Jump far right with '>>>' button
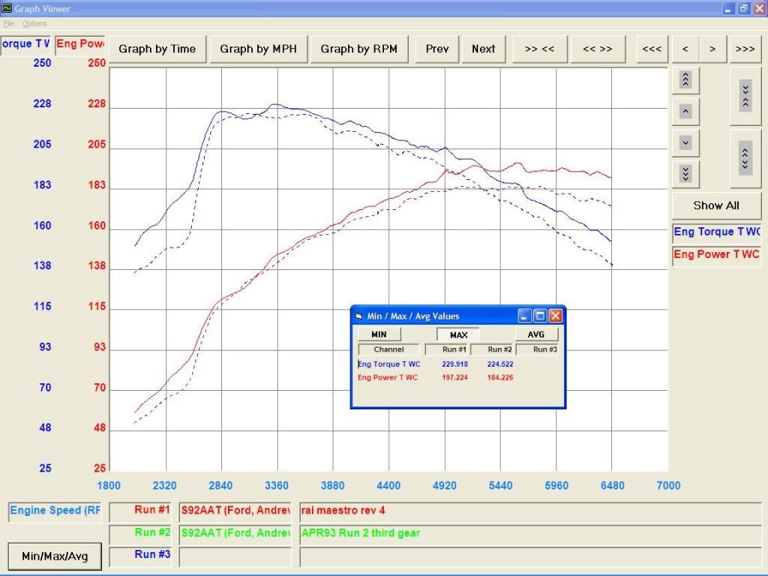768x576 pixels. click(745, 49)
